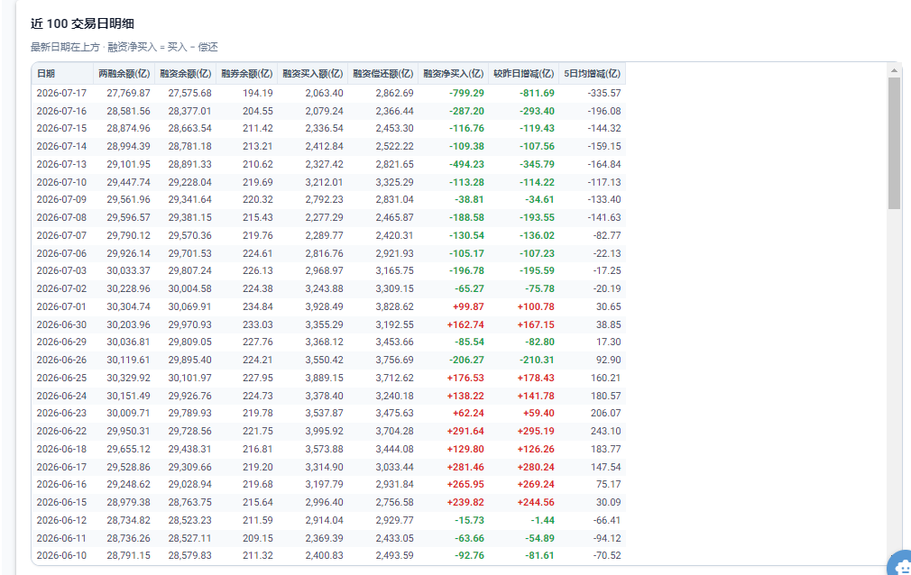
Task: Click the 211.42 securities lending cell
Action: [x=257, y=128]
